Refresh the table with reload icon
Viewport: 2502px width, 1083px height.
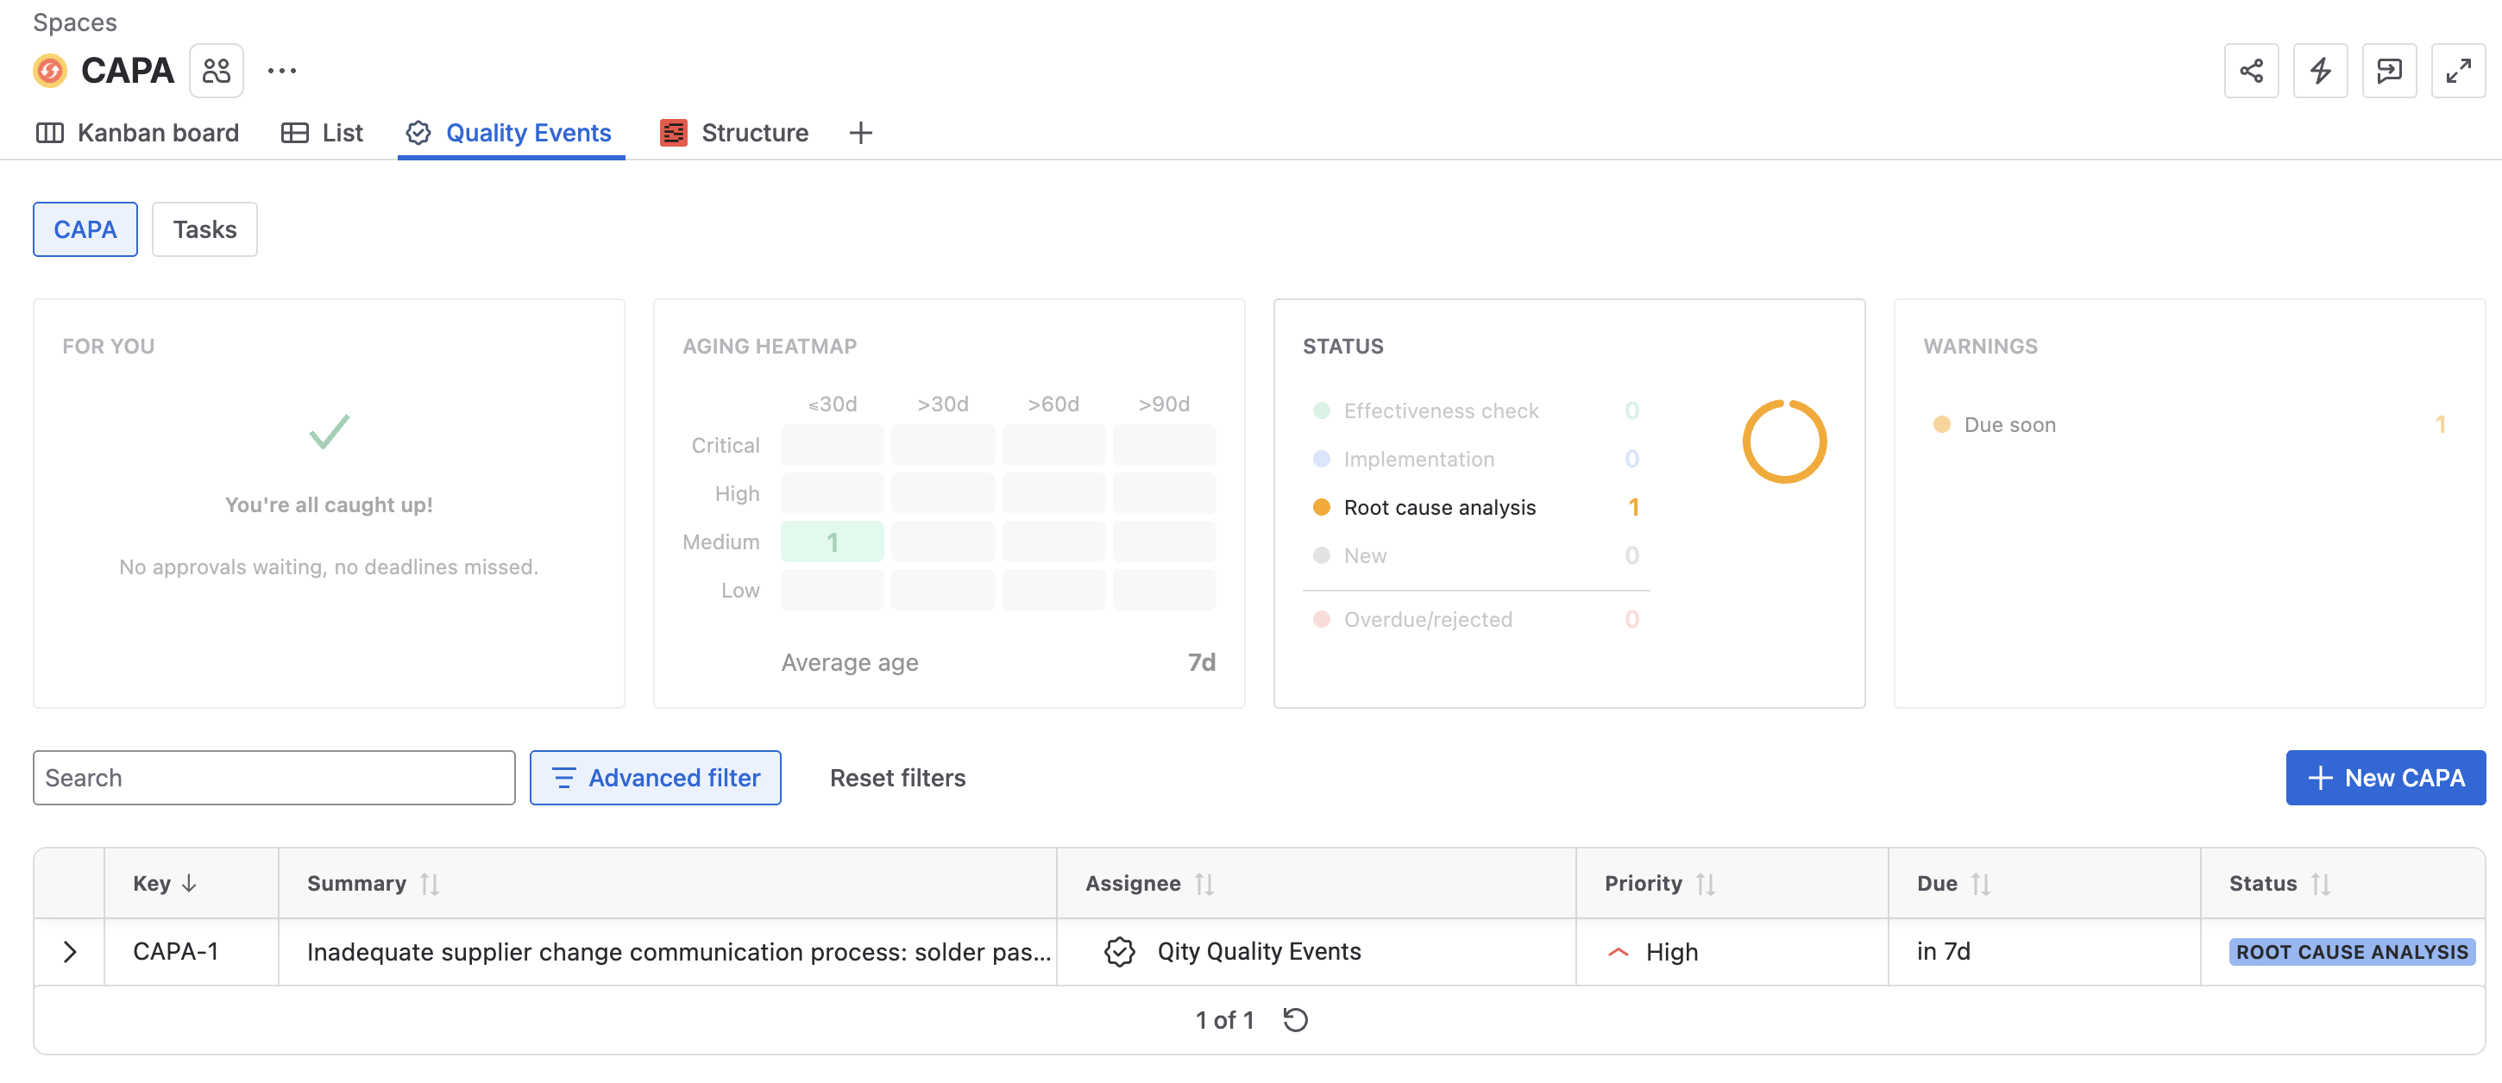(1296, 1020)
